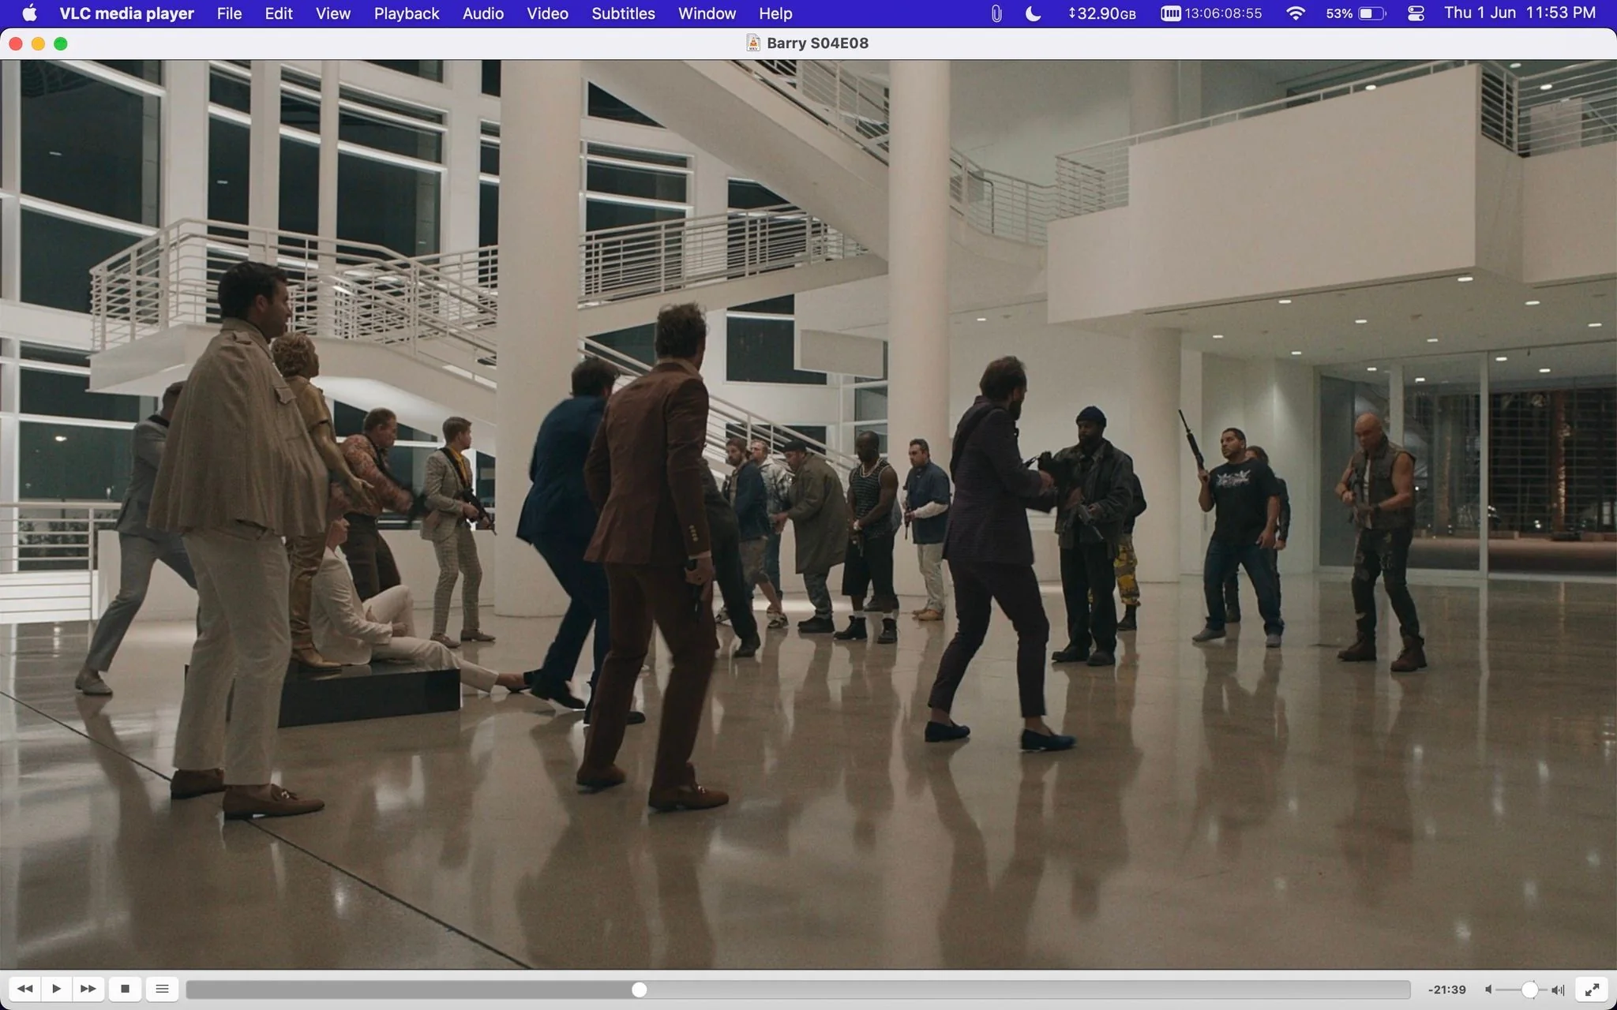1617x1010 pixels.
Task: Click the fast forward button
Action: [88, 989]
